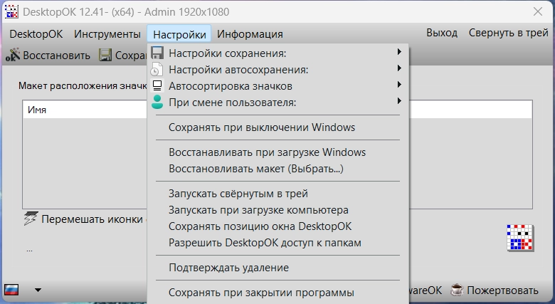
Task: Expand Настройки автосохранения submenu arrow
Action: pos(399,68)
